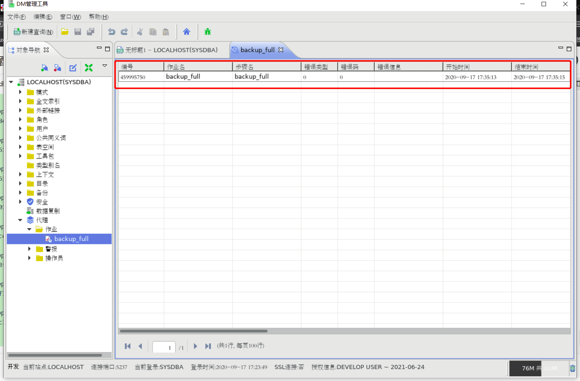Screen dimensions: 580x381
Task: Collapse the 代理 tree node
Action: [20, 220]
